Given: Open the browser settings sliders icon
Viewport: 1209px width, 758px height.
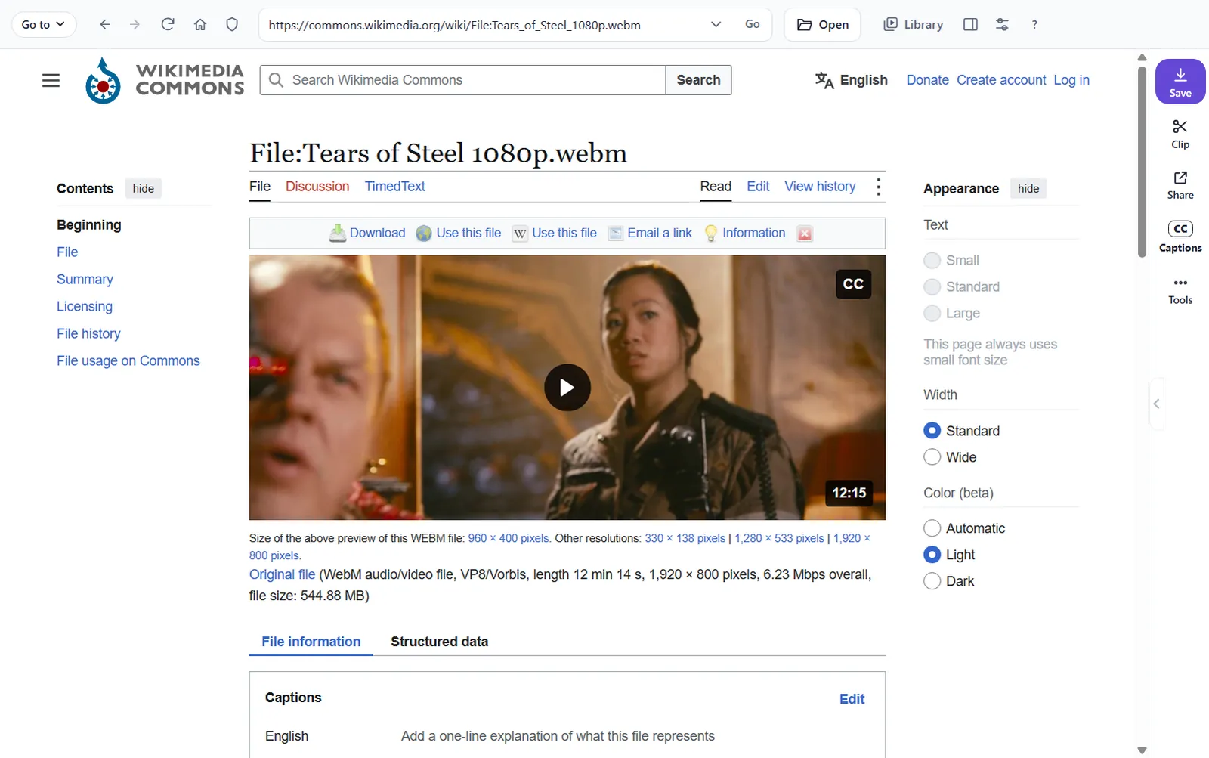Looking at the screenshot, I should (1002, 24).
